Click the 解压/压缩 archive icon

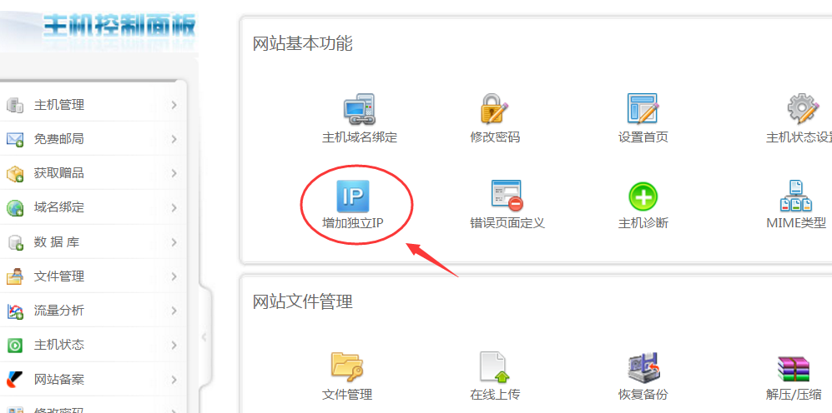click(793, 367)
